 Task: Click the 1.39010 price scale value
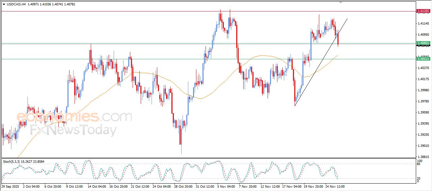[x=423, y=146]
